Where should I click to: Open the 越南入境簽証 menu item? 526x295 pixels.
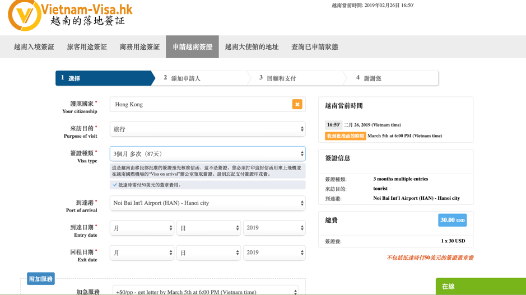34,47
